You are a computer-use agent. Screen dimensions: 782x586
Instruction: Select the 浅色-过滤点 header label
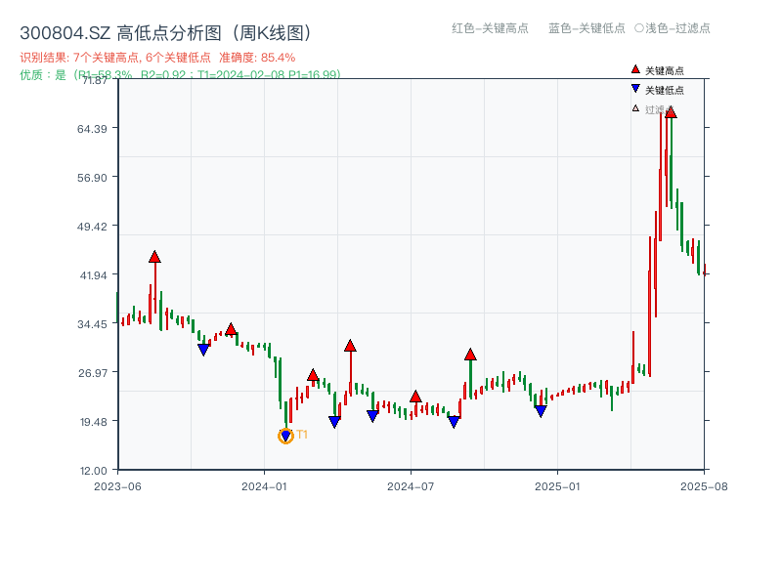pos(673,29)
